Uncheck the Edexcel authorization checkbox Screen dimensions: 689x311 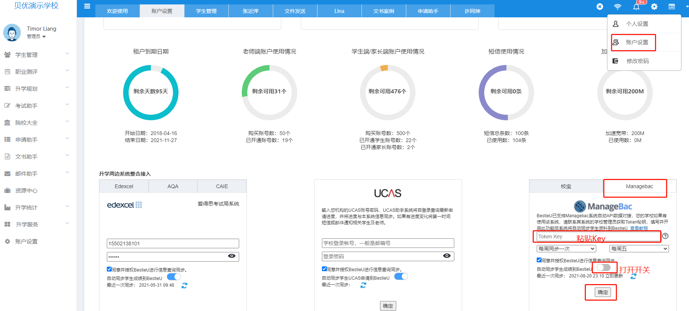coord(109,269)
